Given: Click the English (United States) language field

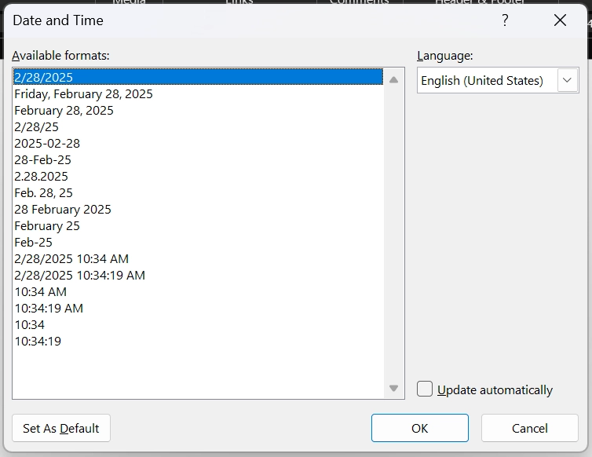Looking at the screenshot, I should pyautogui.click(x=486, y=80).
